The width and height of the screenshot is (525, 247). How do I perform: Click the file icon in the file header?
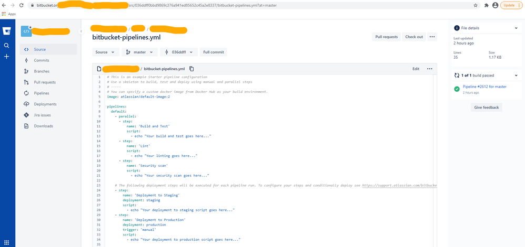point(99,69)
